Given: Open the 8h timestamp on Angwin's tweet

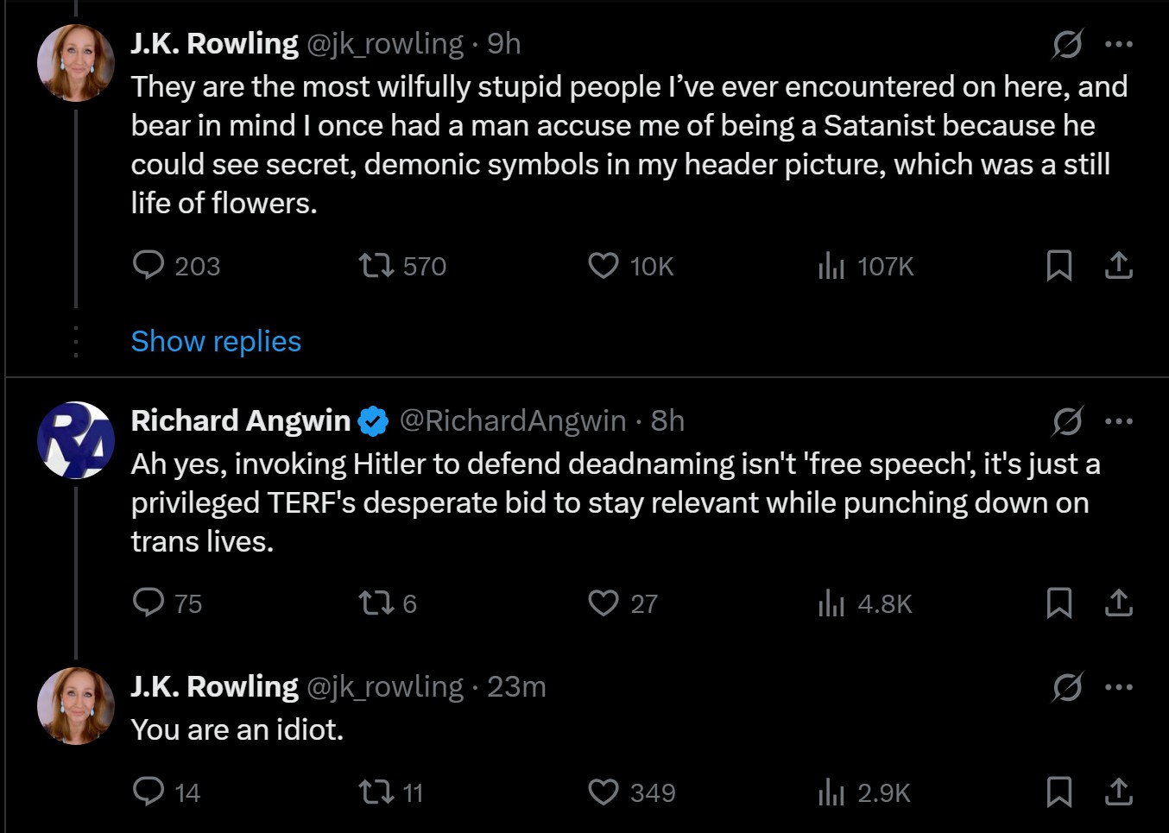Looking at the screenshot, I should pyautogui.click(x=667, y=420).
